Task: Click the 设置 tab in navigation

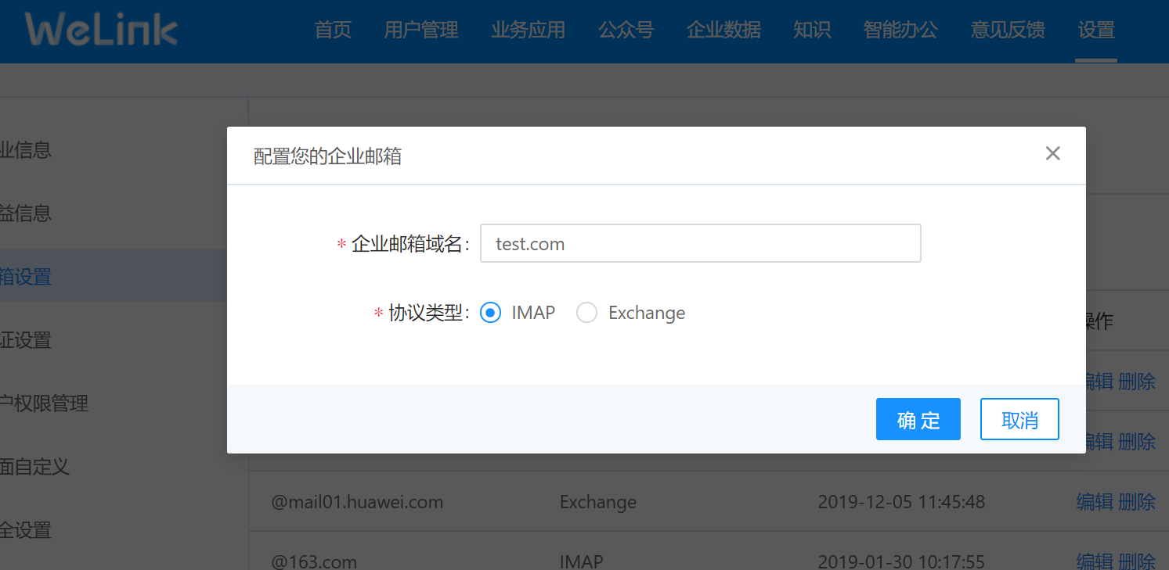Action: (1095, 30)
